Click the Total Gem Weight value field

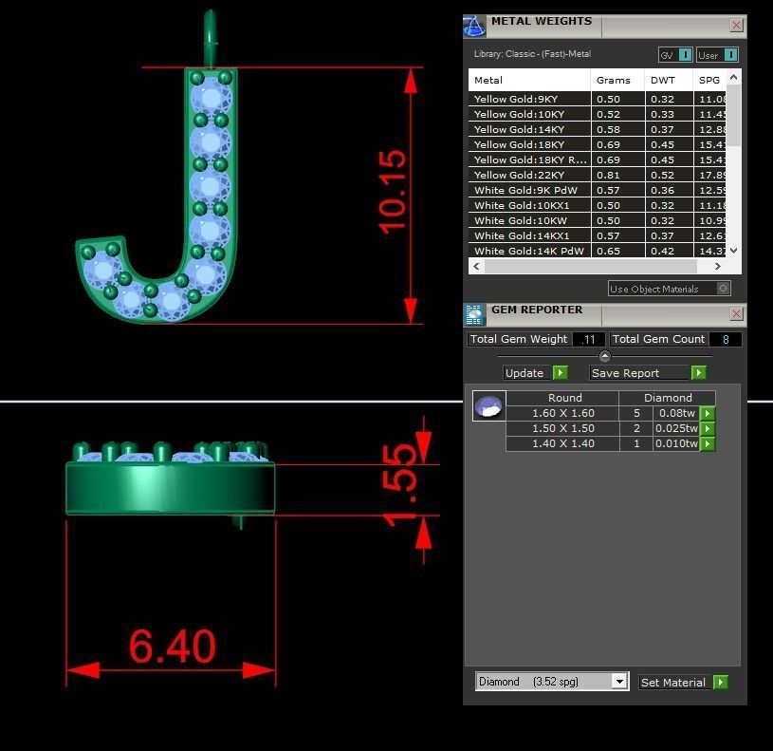[589, 340]
